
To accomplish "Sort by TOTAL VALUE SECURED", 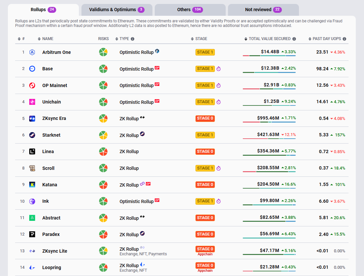I will tap(267, 39).
